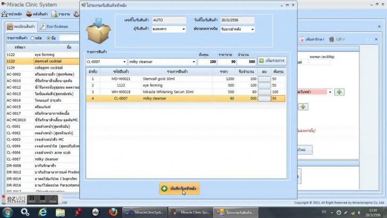Select DR-0012 Prednisolone row in product list
The height and width of the screenshot is (218, 387).
point(43,172)
